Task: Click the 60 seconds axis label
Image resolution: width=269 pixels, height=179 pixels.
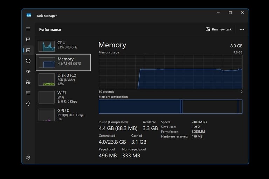Action: click(x=106, y=92)
